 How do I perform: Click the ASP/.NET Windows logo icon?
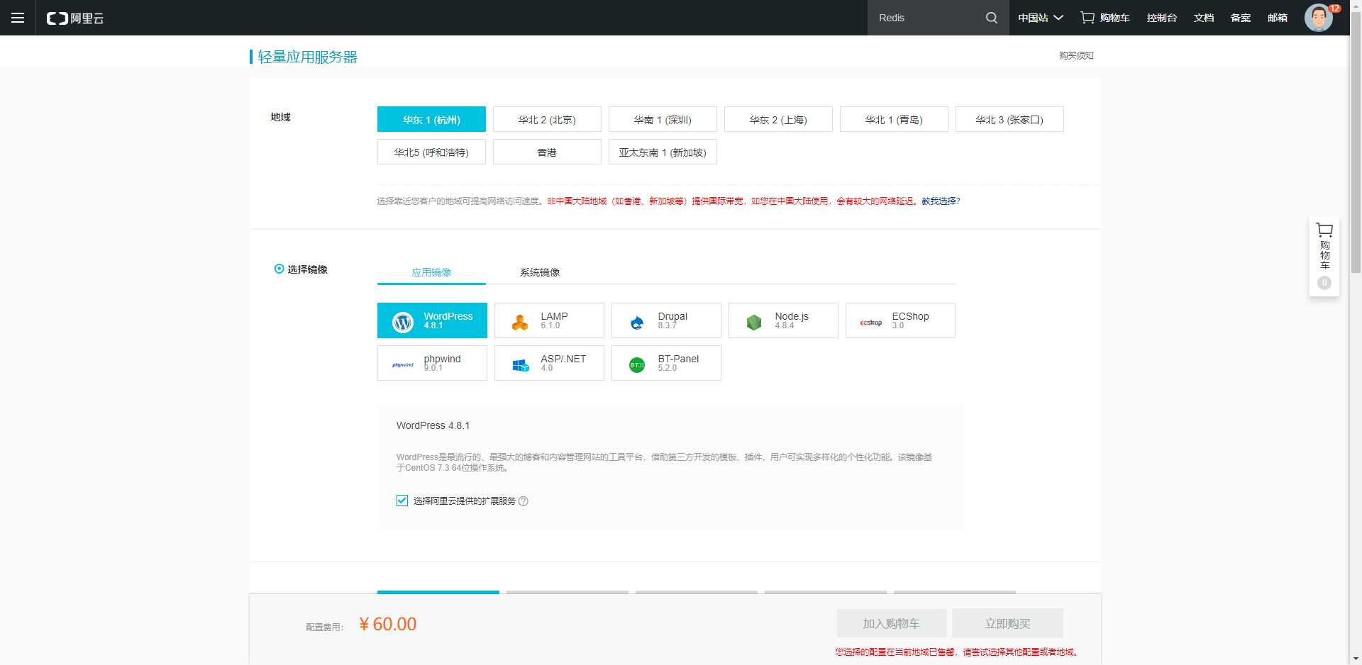(521, 365)
